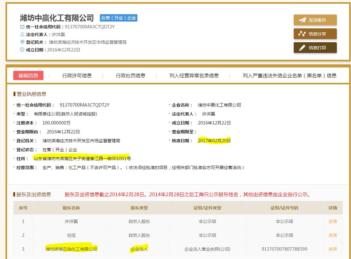Click the 股东类型 column header
Image resolution: width=351 pixels, height=259 pixels.
click(139, 208)
